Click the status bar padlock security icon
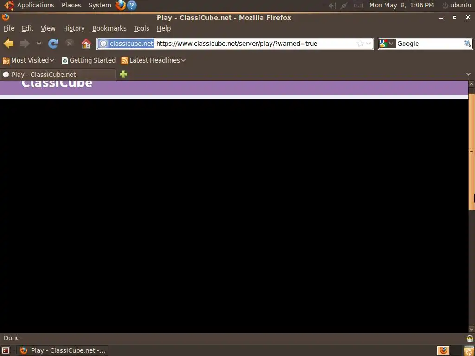475x356 pixels. pos(469,338)
